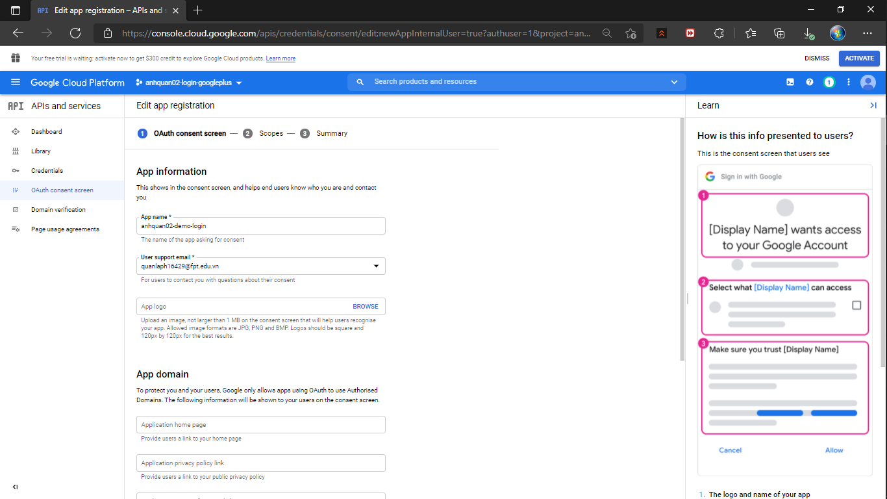Select step 1 OAuth consent screen
This screenshot has height=499, width=887.
(x=182, y=133)
